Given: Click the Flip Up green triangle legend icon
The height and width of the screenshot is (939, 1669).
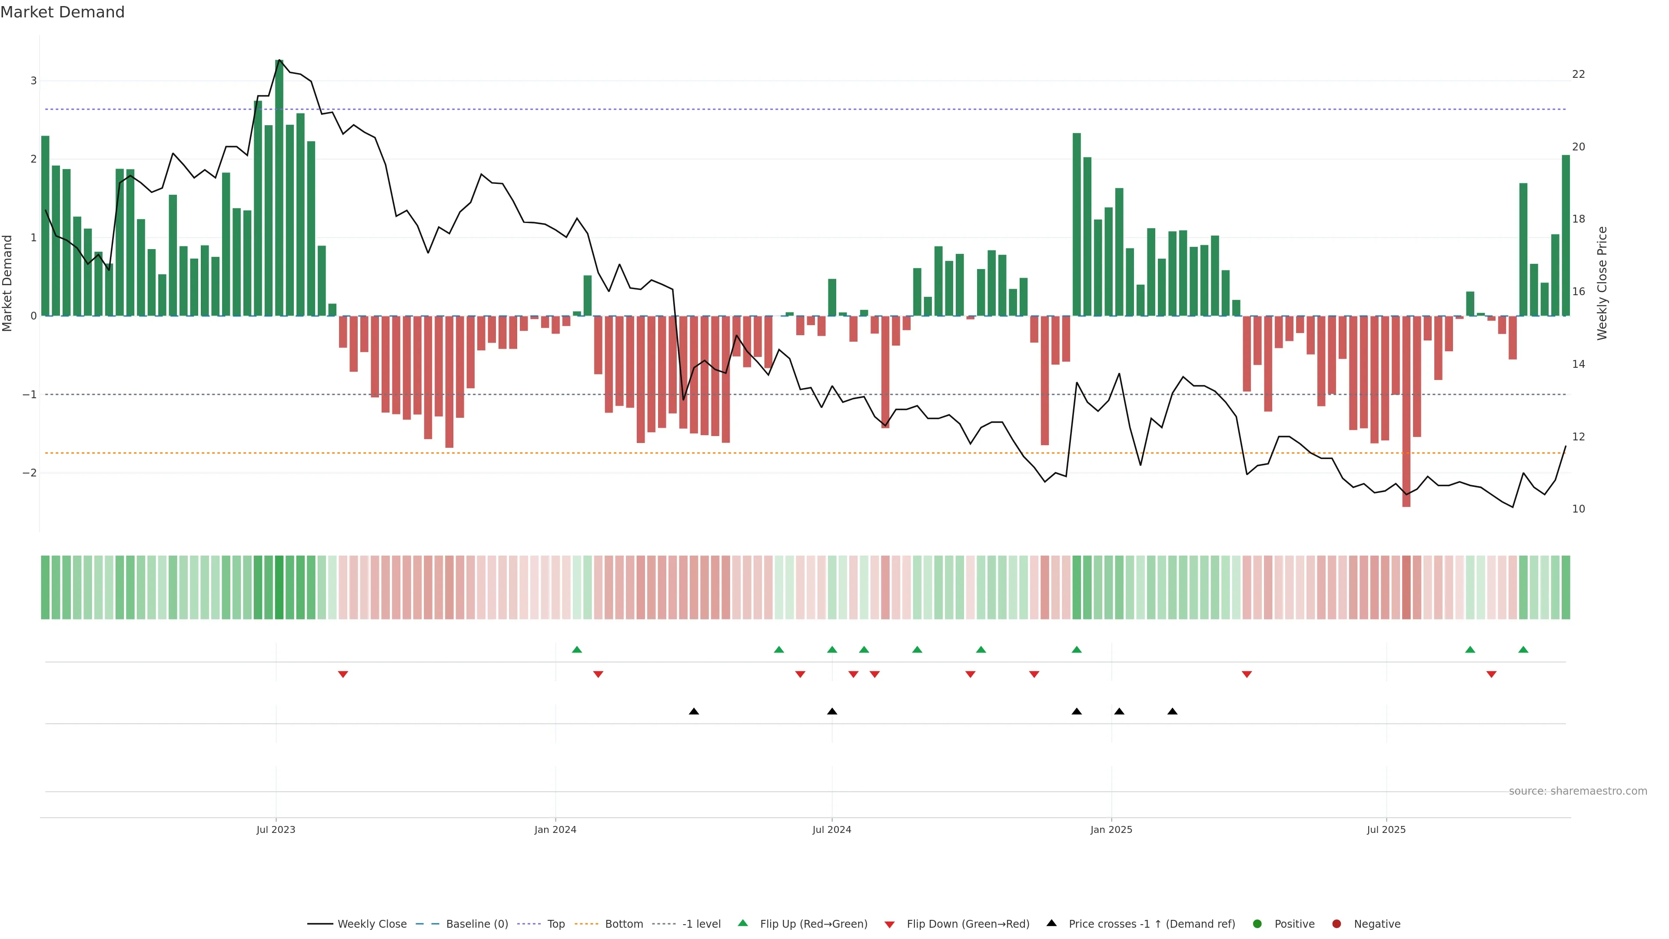Looking at the screenshot, I should (x=743, y=923).
